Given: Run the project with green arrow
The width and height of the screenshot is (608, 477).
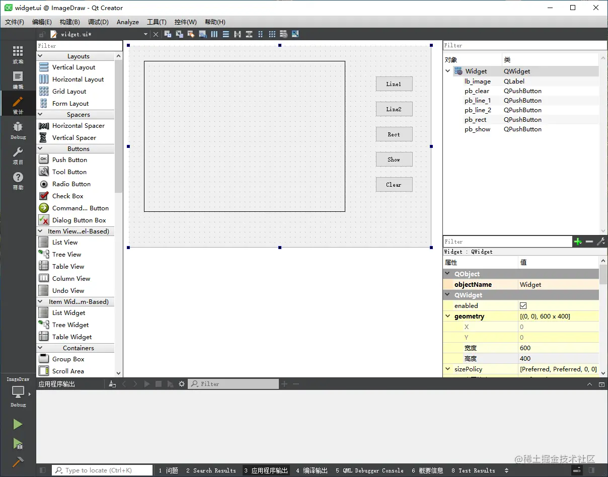Looking at the screenshot, I should (x=18, y=424).
